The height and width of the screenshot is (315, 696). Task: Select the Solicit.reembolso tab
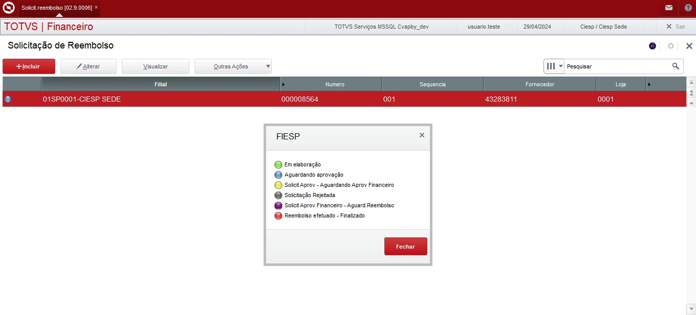point(56,8)
